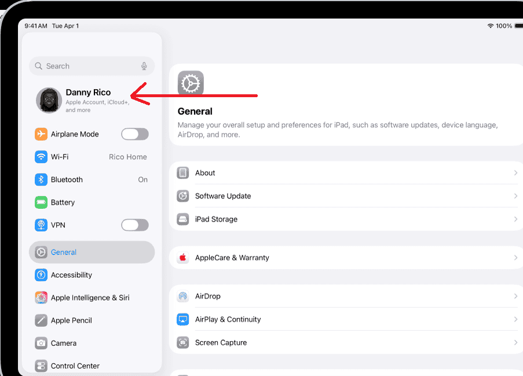Open Battery settings
523x376 pixels.
pyautogui.click(x=92, y=202)
